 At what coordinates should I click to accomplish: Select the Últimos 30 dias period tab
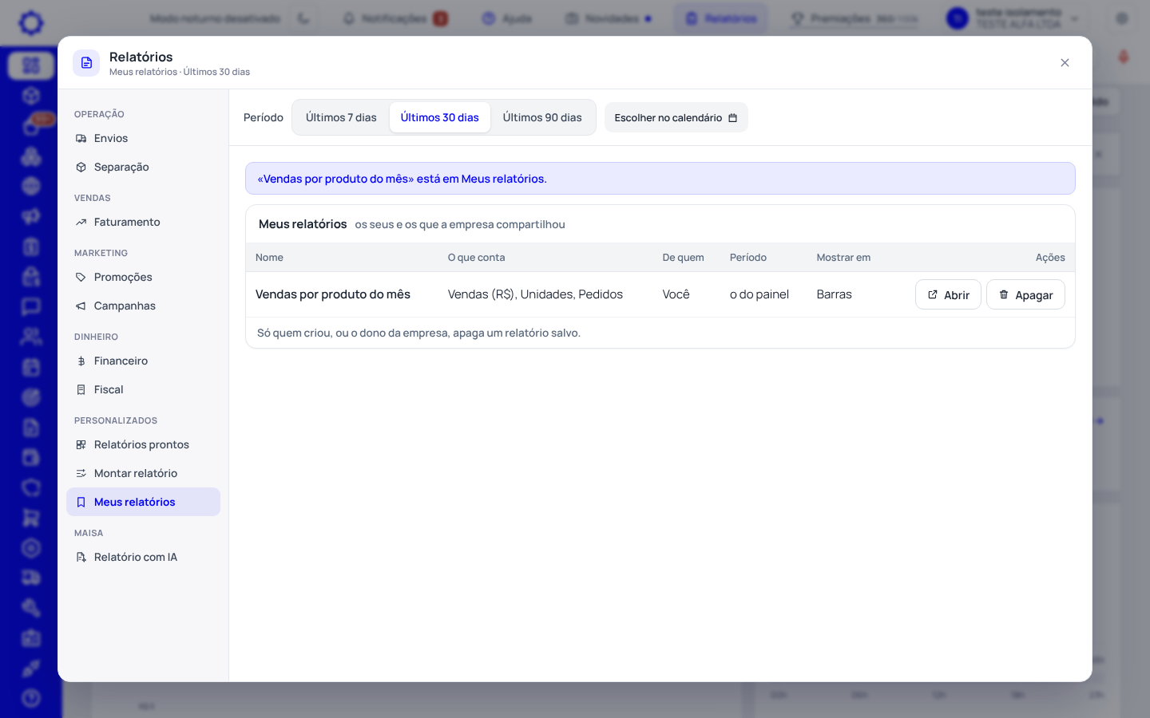pos(439,117)
